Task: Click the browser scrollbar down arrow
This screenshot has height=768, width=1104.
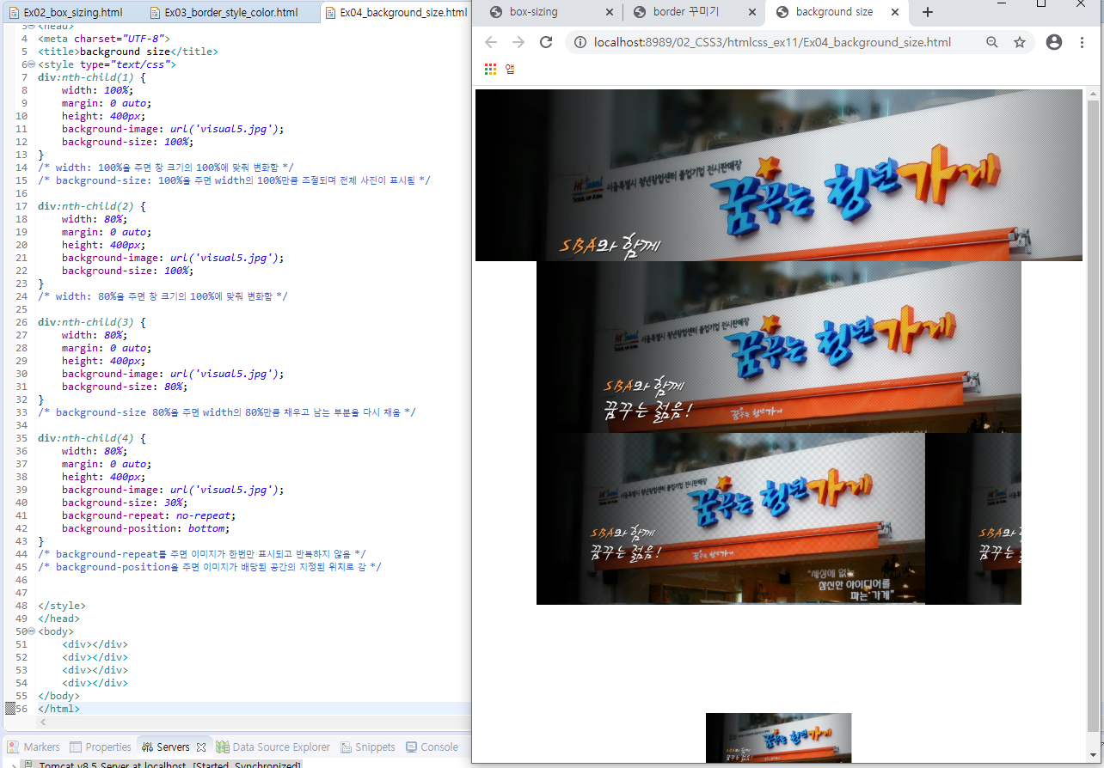Action: 1093,756
